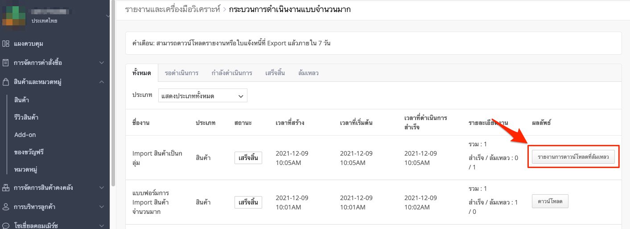The width and height of the screenshot is (630, 229).
Task: Click เวลาที่สร้าง column header
Action: [x=290, y=123]
